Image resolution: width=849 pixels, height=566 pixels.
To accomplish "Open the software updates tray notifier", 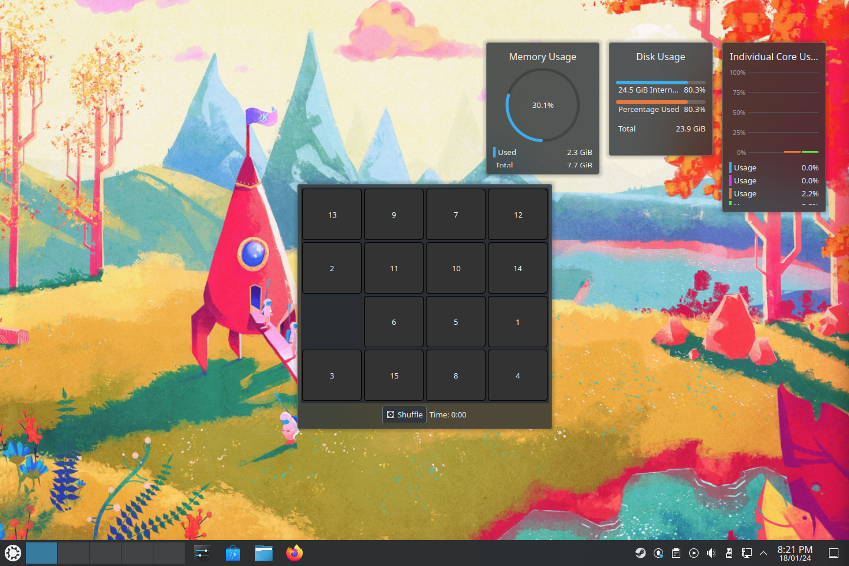I will [658, 553].
